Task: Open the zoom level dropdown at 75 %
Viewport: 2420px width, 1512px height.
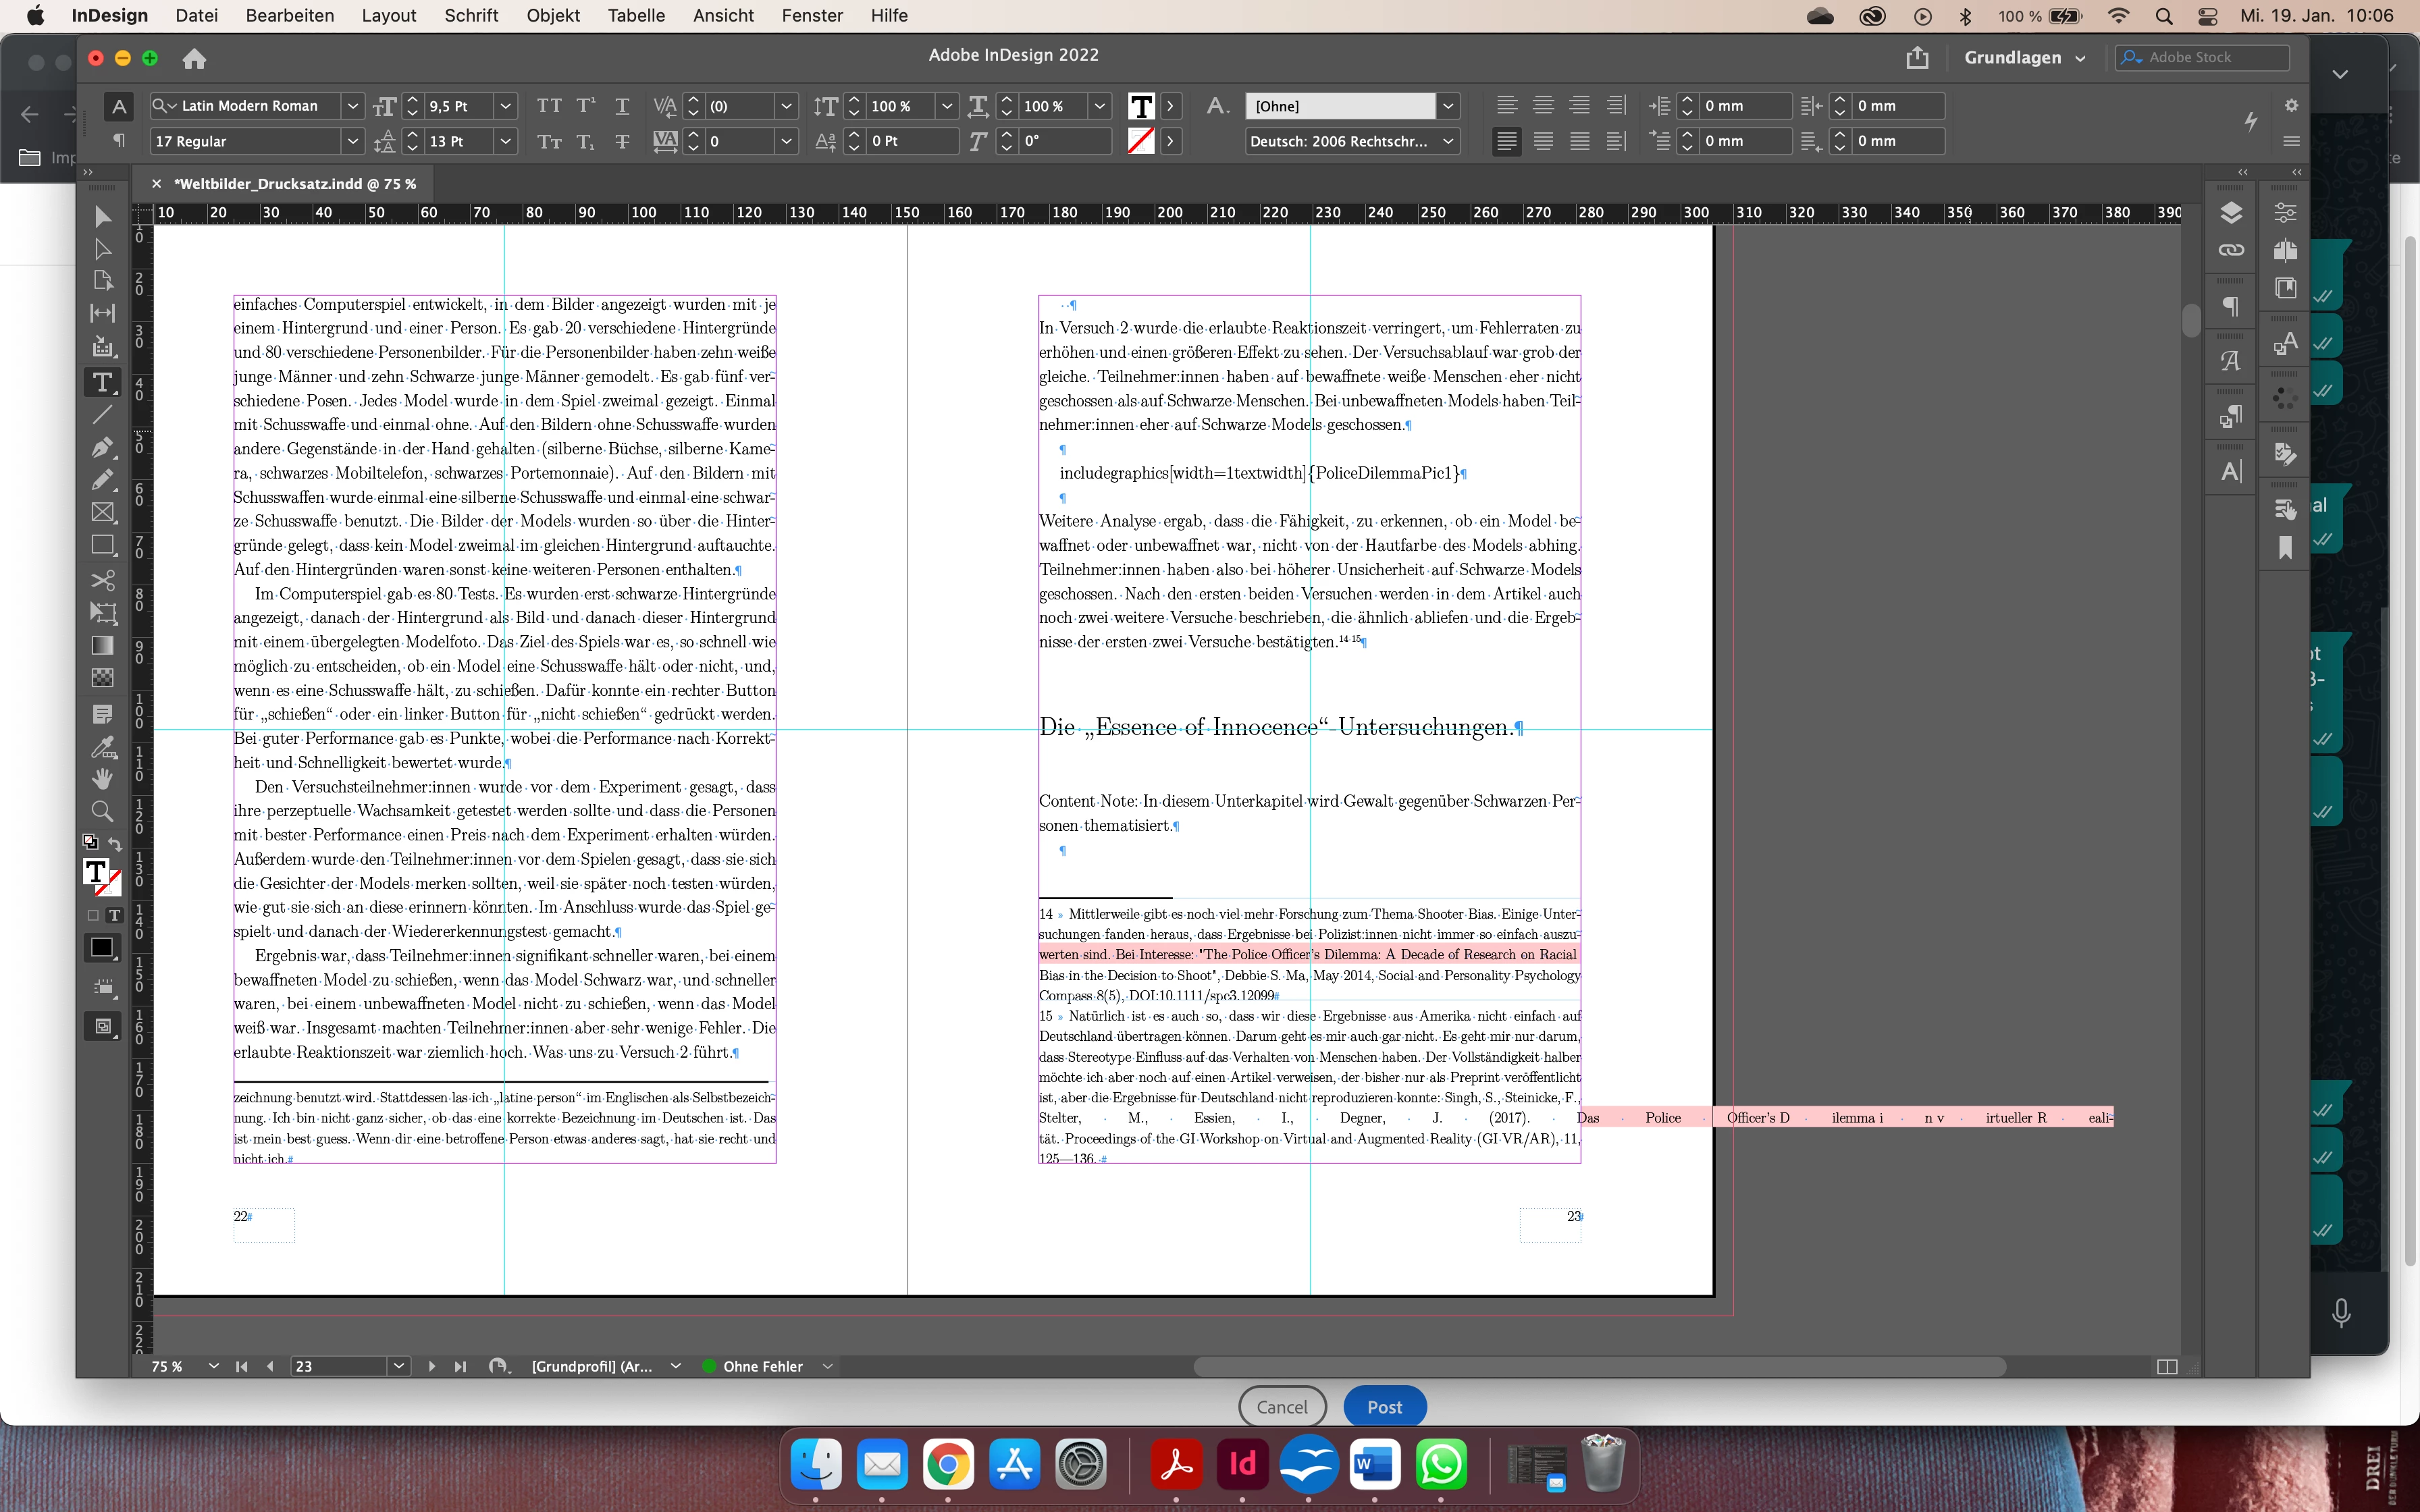Action: [x=213, y=1366]
